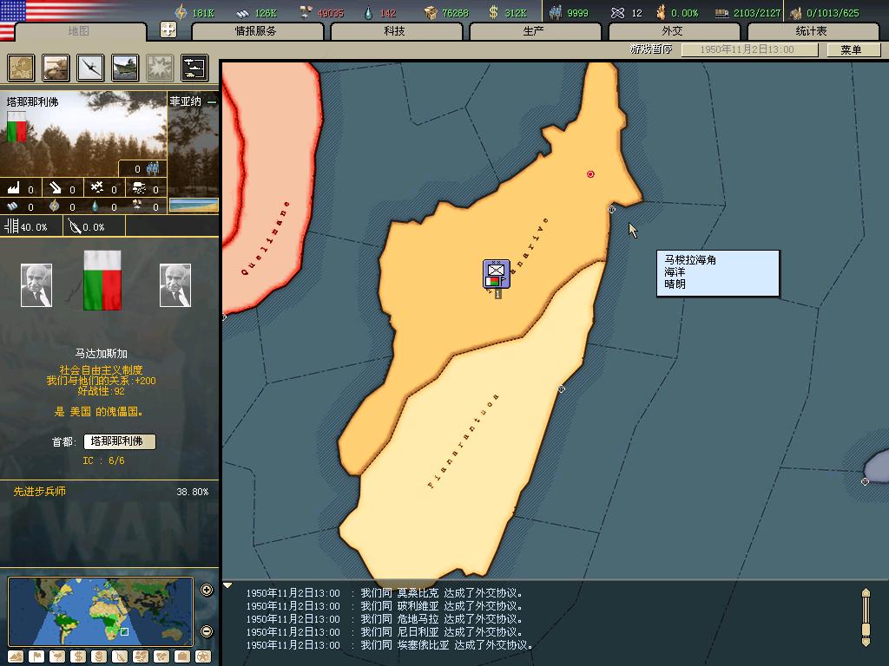Viewport: 889px width, 666px height.
Task: Open the 外交 tab
Action: (672, 31)
